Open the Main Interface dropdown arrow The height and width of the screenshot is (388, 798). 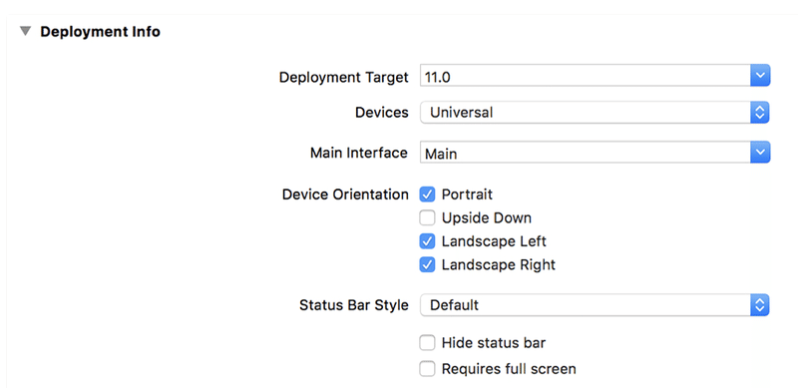760,153
